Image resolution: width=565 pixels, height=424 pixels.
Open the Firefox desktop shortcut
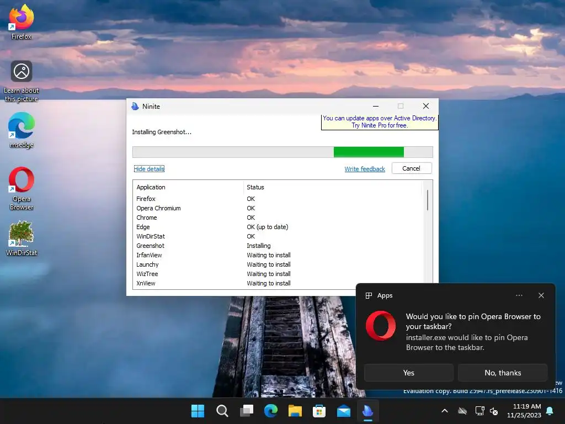coord(22,22)
